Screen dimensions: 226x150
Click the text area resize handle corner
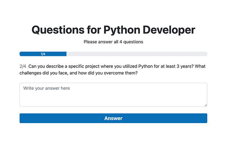pyautogui.click(x=206, y=105)
